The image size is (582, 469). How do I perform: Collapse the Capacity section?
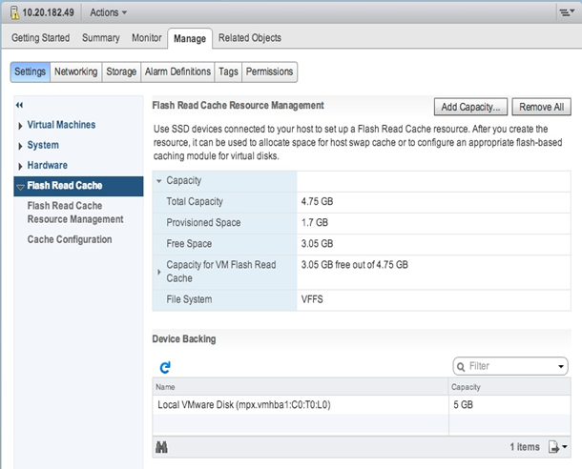pyautogui.click(x=159, y=181)
